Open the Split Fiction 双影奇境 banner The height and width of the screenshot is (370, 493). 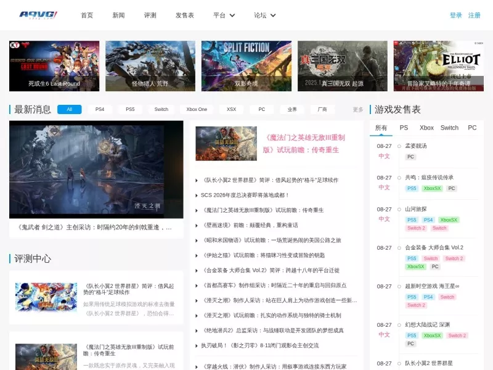pos(246,66)
